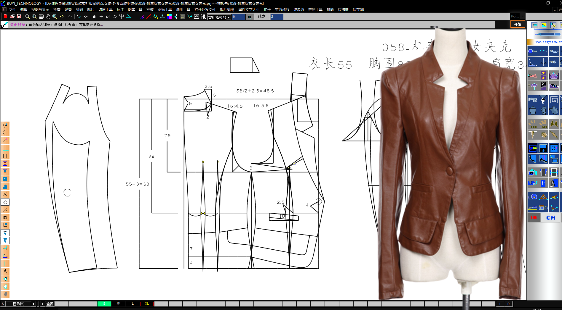Viewport: 562px width, 310px height.
Task: Click left arrow next to 显示层
Action: click(x=33, y=304)
